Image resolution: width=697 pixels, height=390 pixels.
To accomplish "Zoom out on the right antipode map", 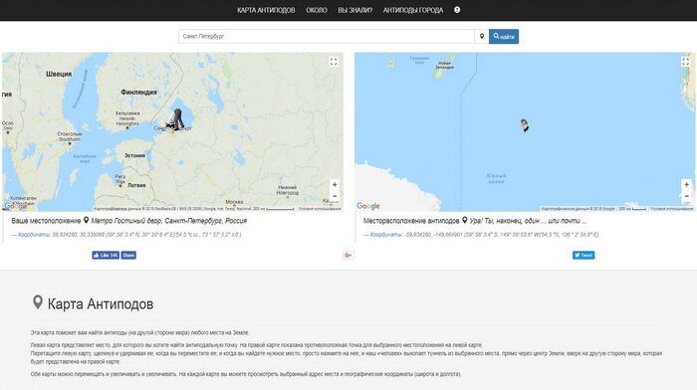I will pyautogui.click(x=687, y=196).
